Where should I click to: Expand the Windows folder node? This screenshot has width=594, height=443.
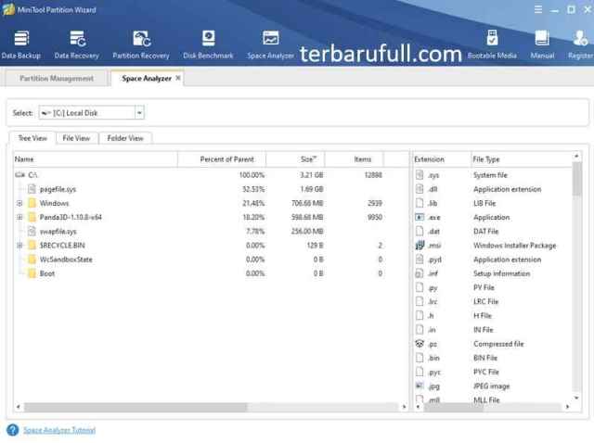[19, 203]
